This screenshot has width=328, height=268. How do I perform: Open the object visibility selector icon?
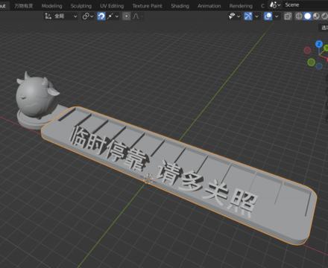pos(234,16)
